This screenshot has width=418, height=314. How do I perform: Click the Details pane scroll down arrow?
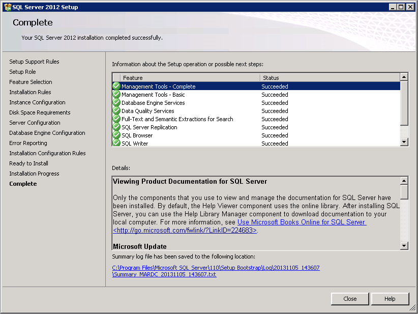point(404,246)
